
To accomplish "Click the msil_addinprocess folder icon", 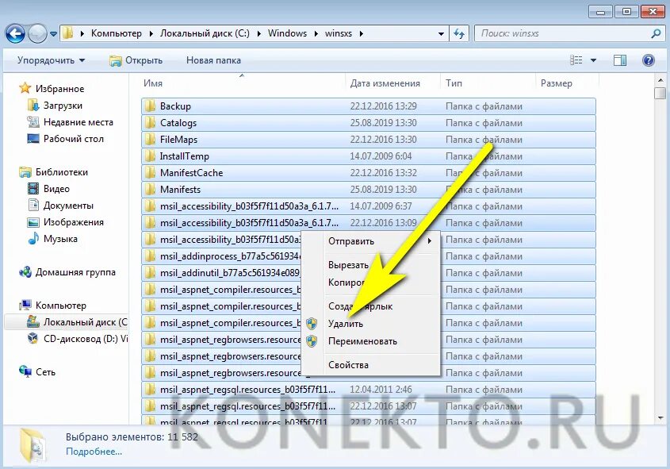I will pos(150,256).
